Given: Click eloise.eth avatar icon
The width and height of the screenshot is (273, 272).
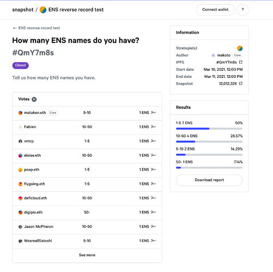Looking at the screenshot, I should (x=20, y=155).
